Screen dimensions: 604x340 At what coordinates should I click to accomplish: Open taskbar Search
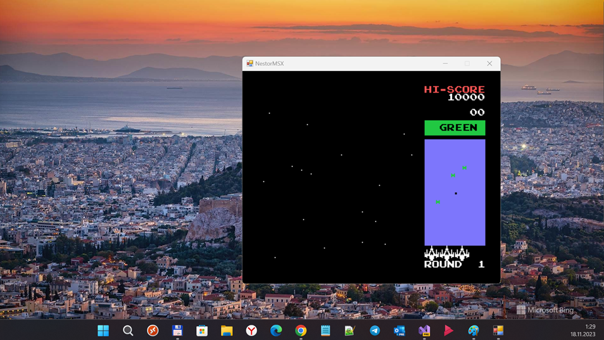[128, 331]
